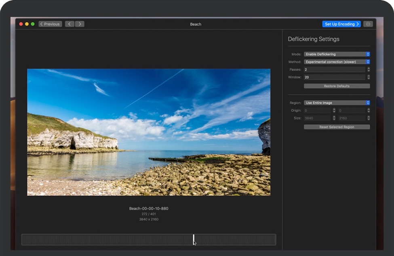The height and width of the screenshot is (256, 394).
Task: Click the Size width stepper arrows
Action: coord(334,118)
